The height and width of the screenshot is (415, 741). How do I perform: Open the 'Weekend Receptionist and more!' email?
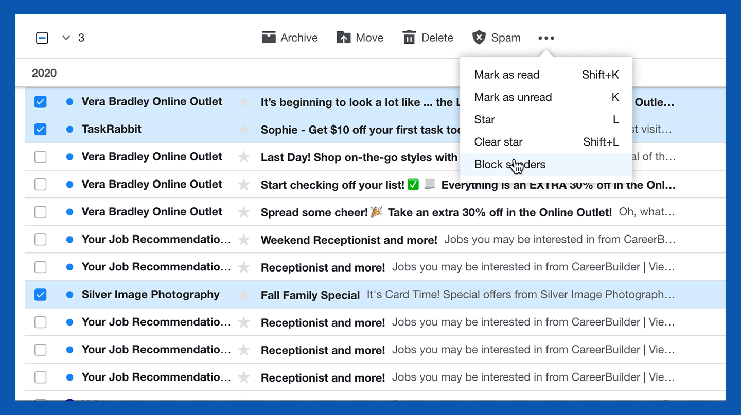click(349, 239)
